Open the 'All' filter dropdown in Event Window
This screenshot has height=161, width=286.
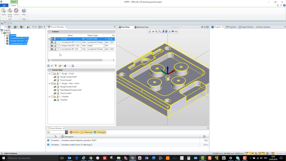click(x=66, y=132)
